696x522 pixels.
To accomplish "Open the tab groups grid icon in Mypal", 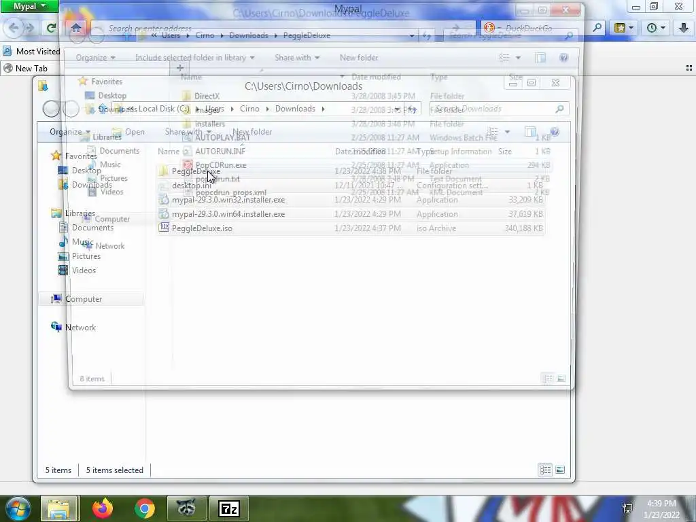I will 689,68.
